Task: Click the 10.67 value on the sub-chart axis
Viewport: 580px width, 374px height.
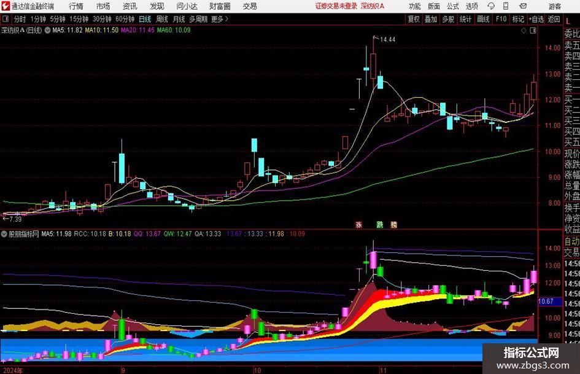Action: pyautogui.click(x=546, y=302)
